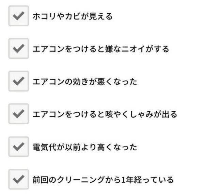This screenshot has height=195, width=218.
Task: Toggle checkbox for 咳やくしゃみが出る item
Action: (x=18, y=114)
